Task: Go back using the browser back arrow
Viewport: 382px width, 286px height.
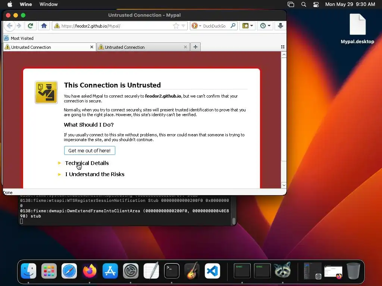Action: 9,26
